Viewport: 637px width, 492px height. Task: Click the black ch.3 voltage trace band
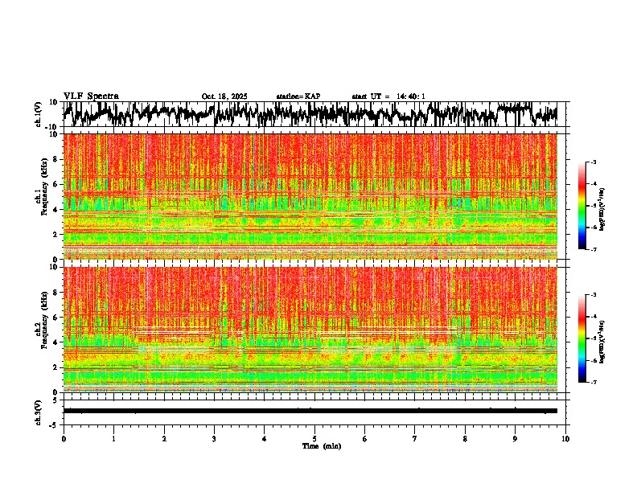click(x=310, y=411)
